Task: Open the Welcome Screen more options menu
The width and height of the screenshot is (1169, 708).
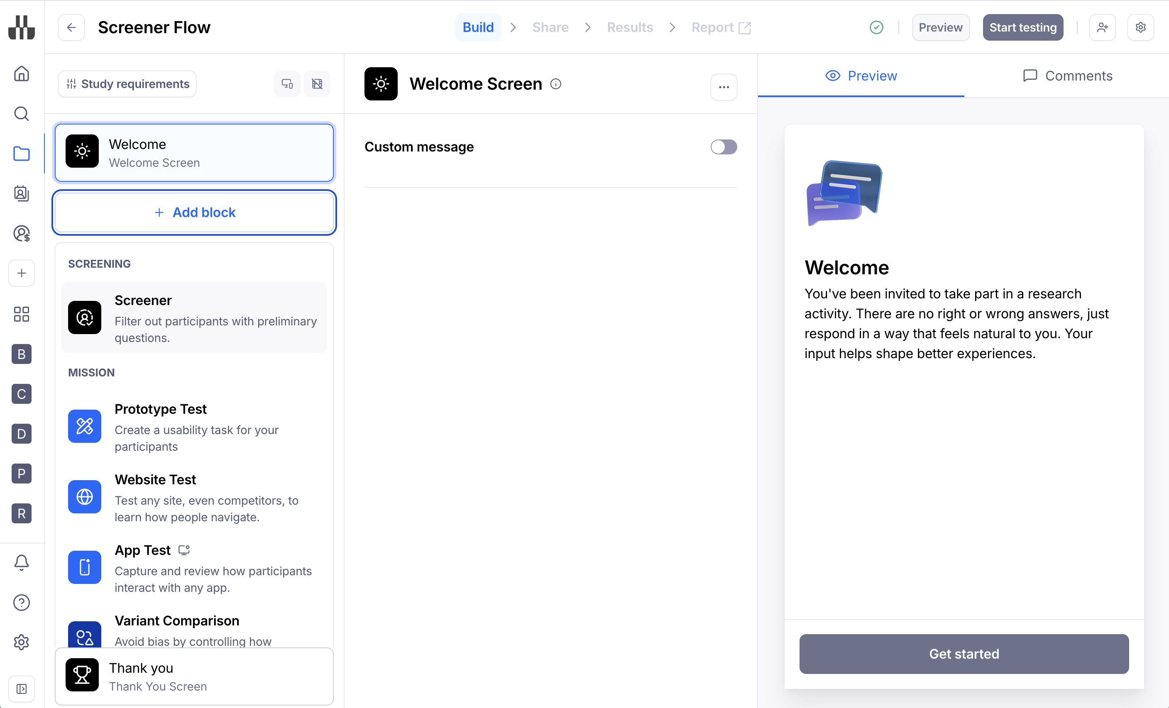Action: pos(724,87)
